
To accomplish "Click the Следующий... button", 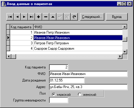I will [92, 17].
